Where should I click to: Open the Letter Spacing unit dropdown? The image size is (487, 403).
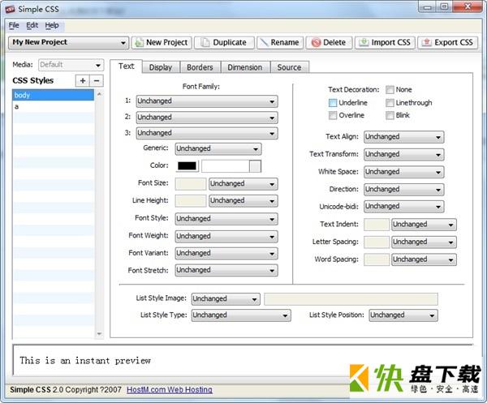click(424, 242)
